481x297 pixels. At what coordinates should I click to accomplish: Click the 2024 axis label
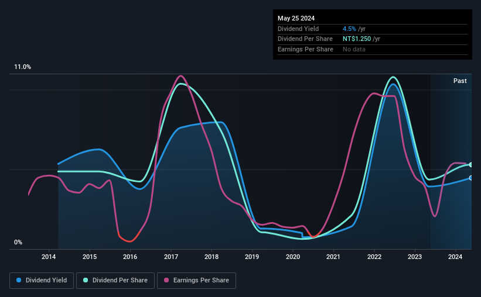455,257
